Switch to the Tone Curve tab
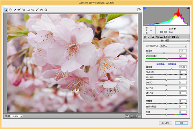Image resolution: width=193 pixels, height=129 pixels. click(x=149, y=37)
